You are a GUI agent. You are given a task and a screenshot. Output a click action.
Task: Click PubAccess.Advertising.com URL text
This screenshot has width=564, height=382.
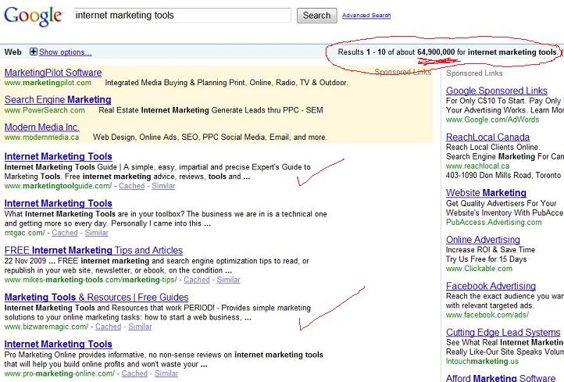pyautogui.click(x=494, y=222)
